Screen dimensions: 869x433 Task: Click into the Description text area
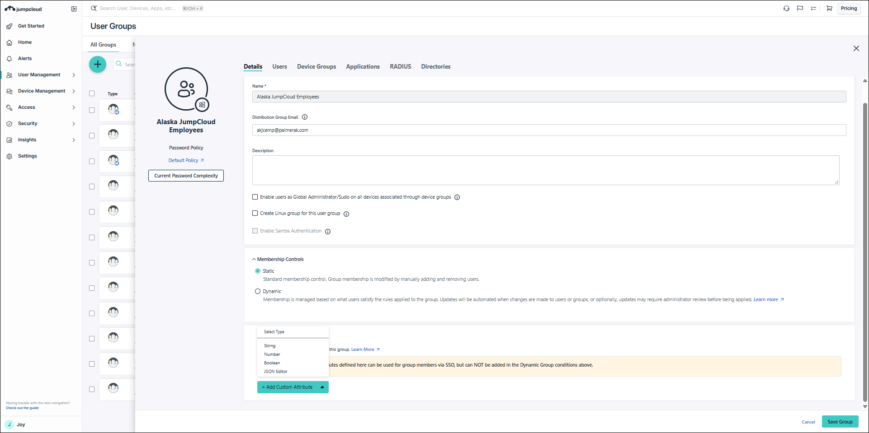click(545, 170)
